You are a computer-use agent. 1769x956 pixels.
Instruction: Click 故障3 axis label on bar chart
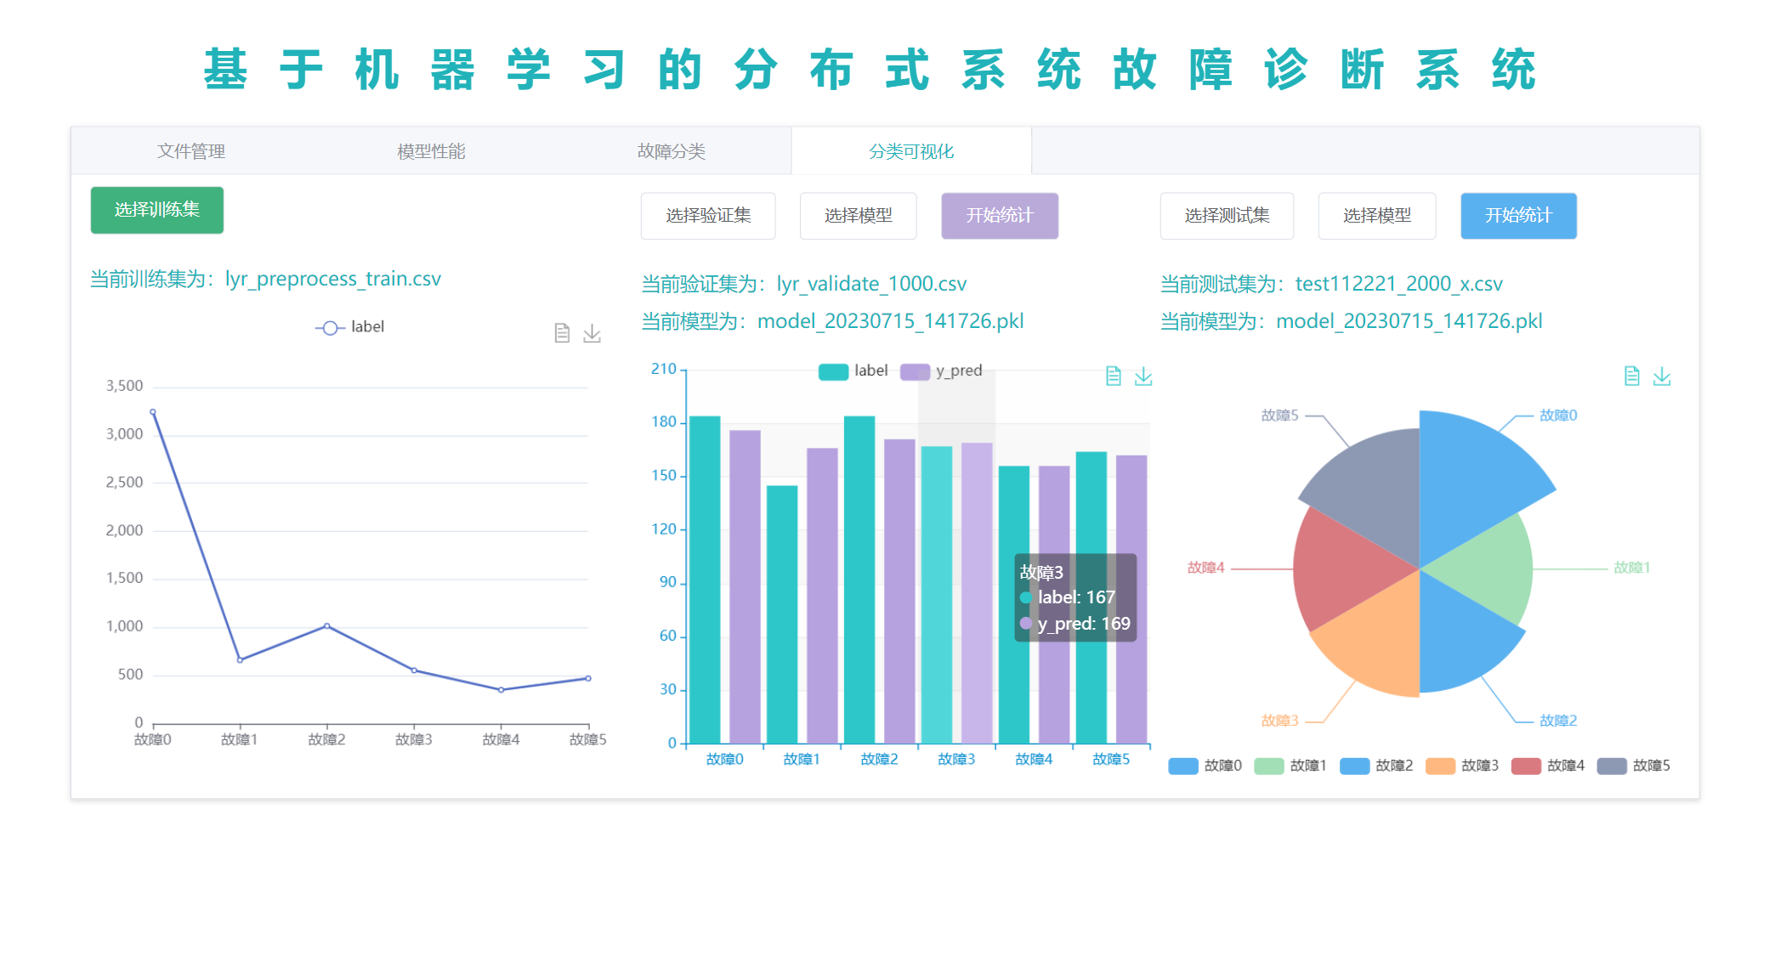(x=956, y=759)
